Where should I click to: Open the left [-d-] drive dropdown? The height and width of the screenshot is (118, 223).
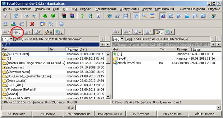[x=11, y=39]
